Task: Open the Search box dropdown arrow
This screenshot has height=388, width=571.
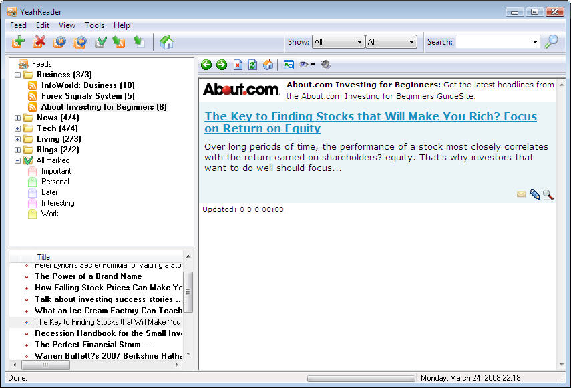Action: click(535, 42)
